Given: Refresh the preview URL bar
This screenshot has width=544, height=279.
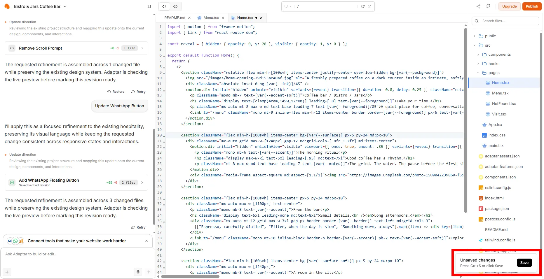Looking at the screenshot, I should coord(363,6).
